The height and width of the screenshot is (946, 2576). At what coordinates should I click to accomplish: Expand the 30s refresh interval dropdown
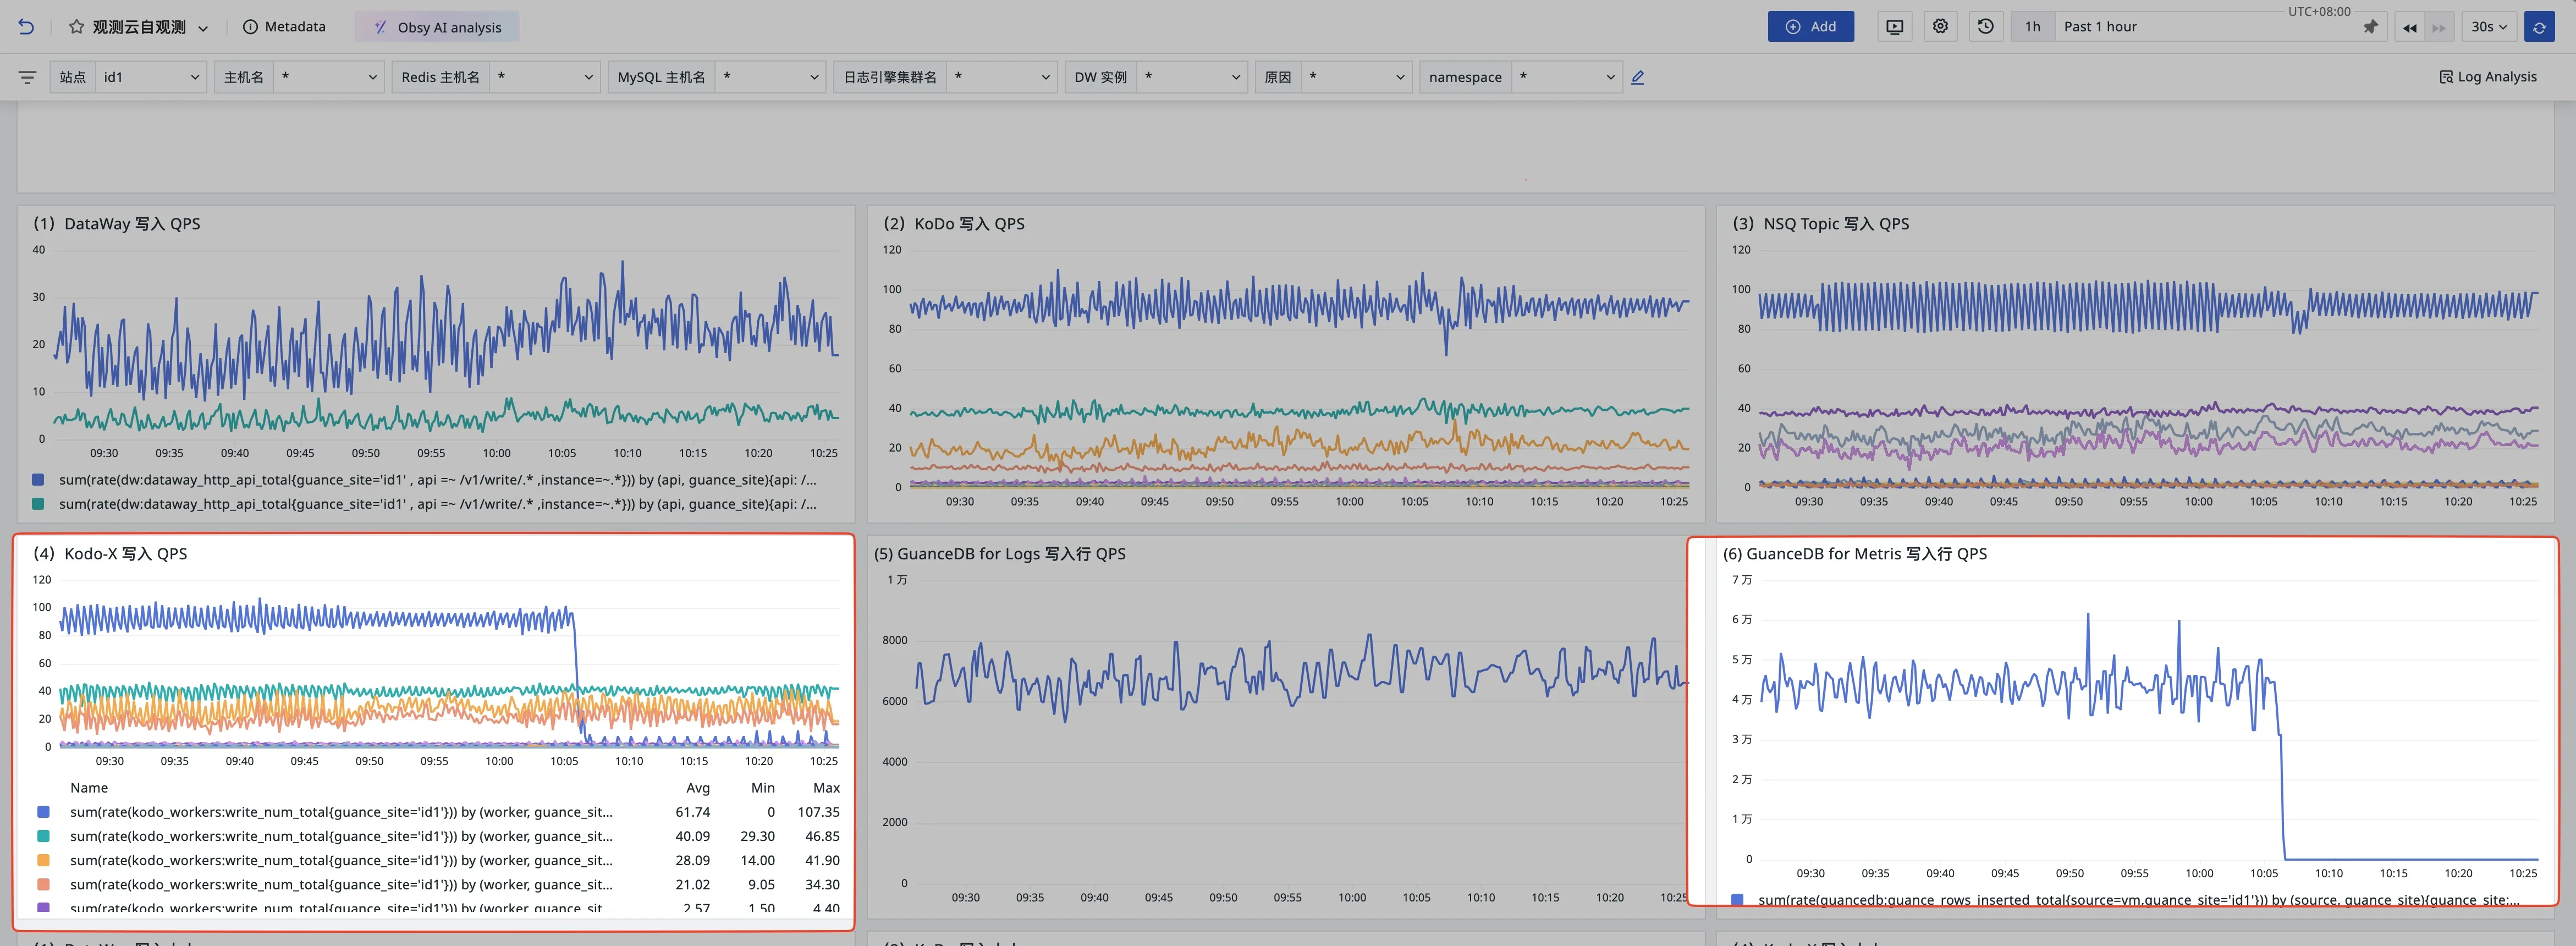2488,27
